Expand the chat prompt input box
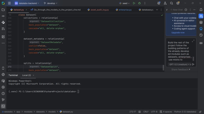 193,41
